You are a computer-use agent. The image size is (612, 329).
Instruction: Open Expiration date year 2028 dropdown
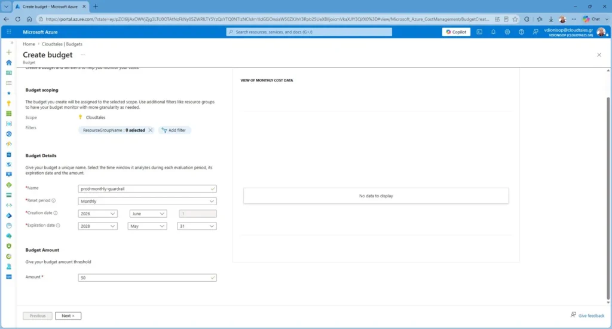pyautogui.click(x=97, y=226)
